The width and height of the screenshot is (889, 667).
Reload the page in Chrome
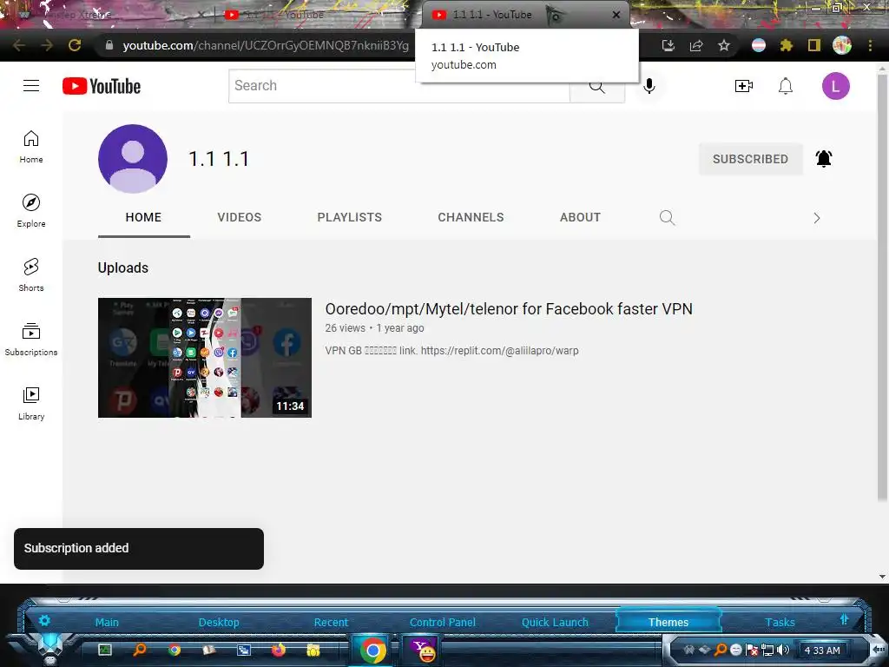(75, 45)
